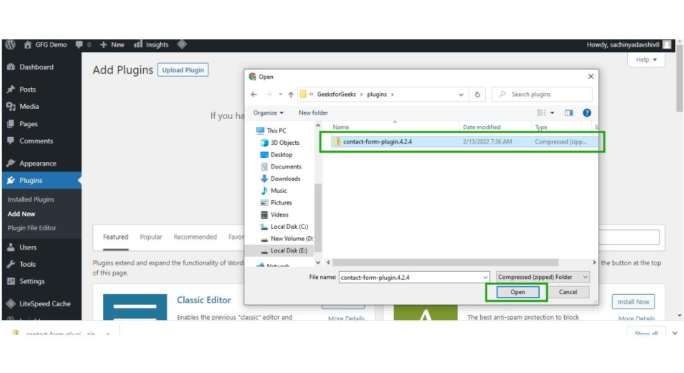Cancel the Open dialog
The height and width of the screenshot is (373, 684).
coord(568,292)
